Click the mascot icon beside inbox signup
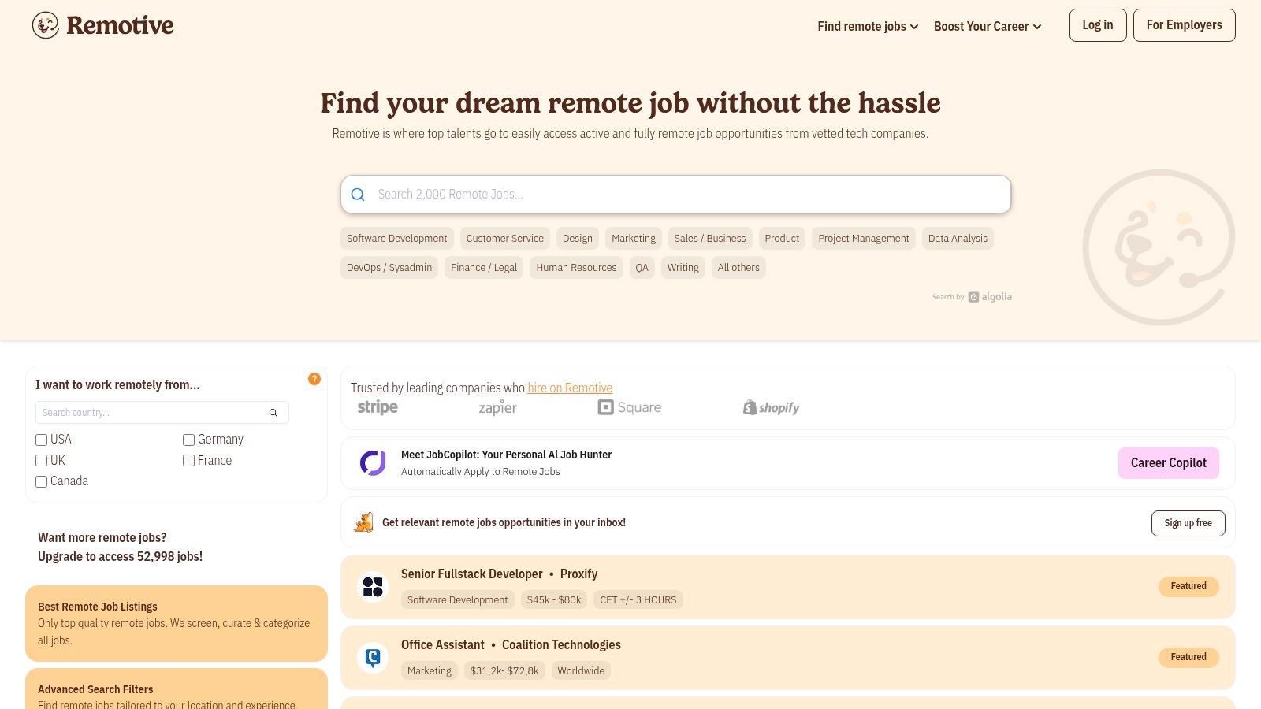 pos(363,522)
